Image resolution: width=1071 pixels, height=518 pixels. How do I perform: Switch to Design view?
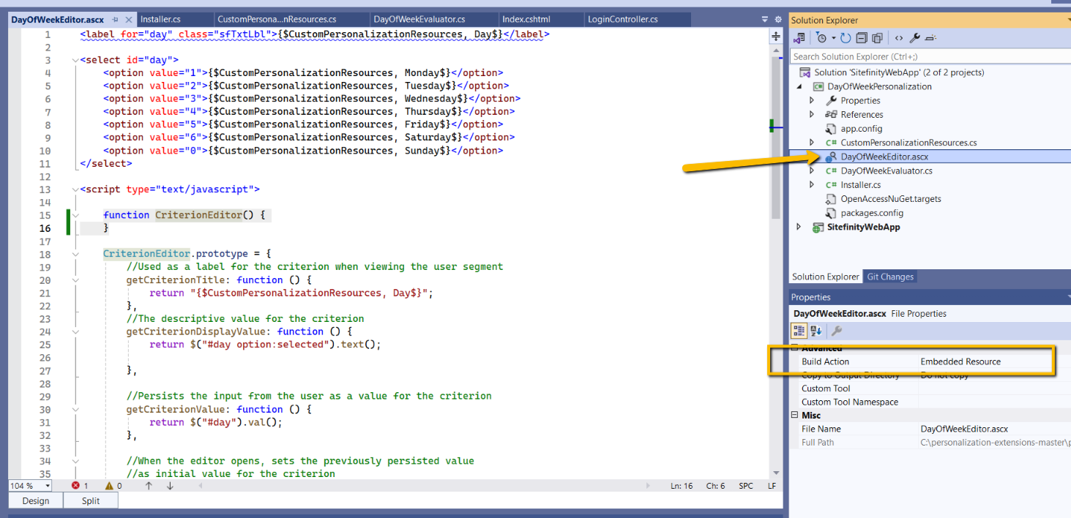pyautogui.click(x=36, y=500)
